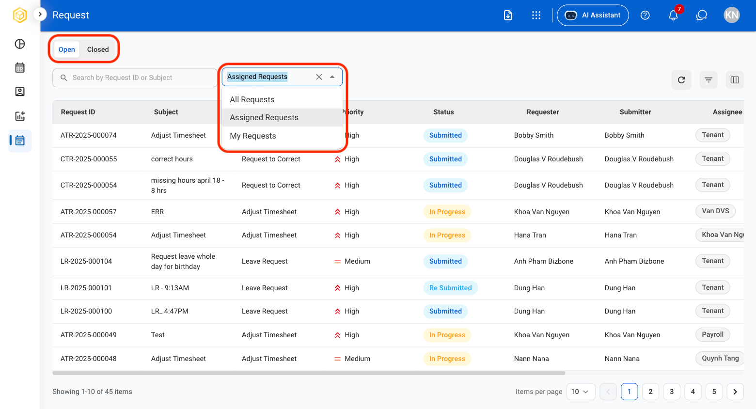The height and width of the screenshot is (409, 756).
Task: View notifications bell with 7 badge
Action: (x=674, y=15)
